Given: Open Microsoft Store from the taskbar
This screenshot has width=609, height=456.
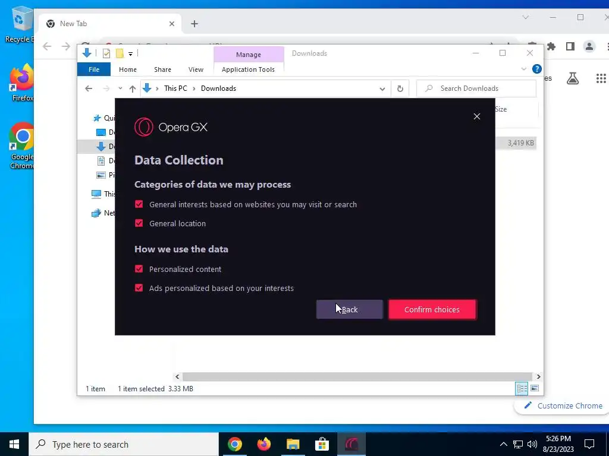Looking at the screenshot, I should point(322,444).
